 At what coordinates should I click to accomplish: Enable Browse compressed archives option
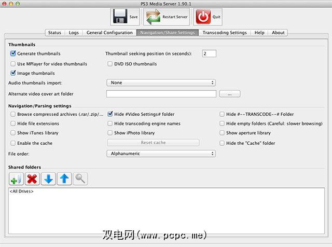click(x=13, y=114)
